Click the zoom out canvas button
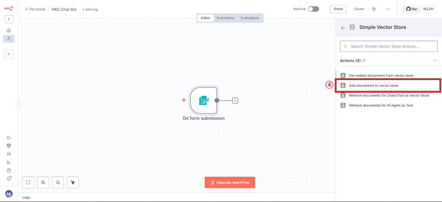The height and width of the screenshot is (202, 442). pyautogui.click(x=58, y=183)
